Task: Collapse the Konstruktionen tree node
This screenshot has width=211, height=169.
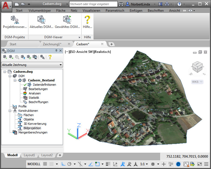Action: (11, 111)
